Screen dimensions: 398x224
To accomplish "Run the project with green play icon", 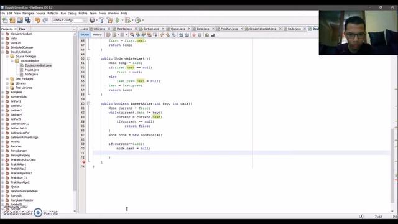I will (118, 21).
